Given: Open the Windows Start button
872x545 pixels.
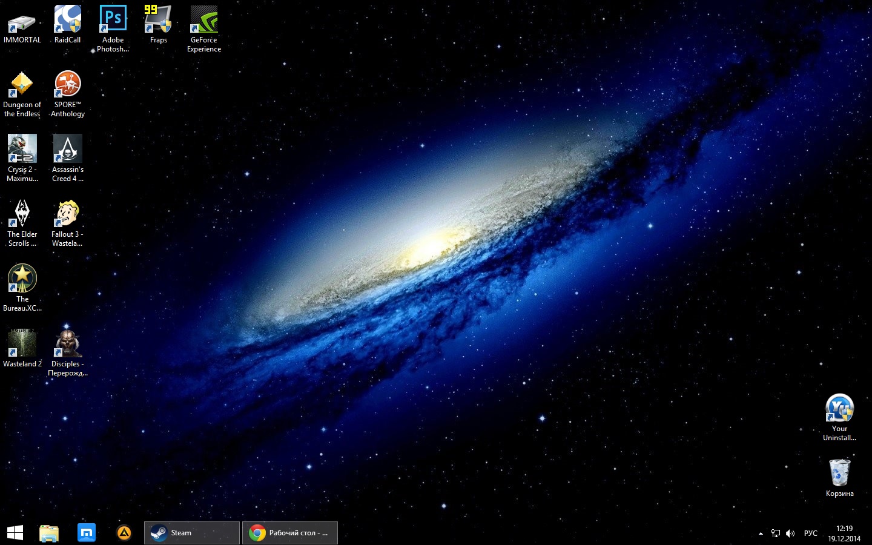Looking at the screenshot, I should (x=15, y=533).
